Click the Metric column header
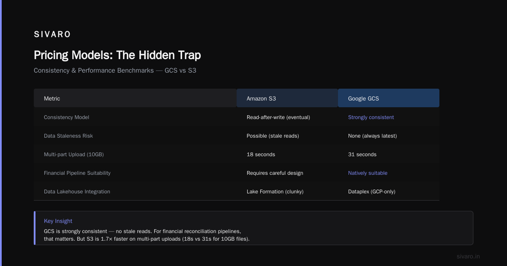The width and height of the screenshot is (507, 266). click(x=135, y=98)
